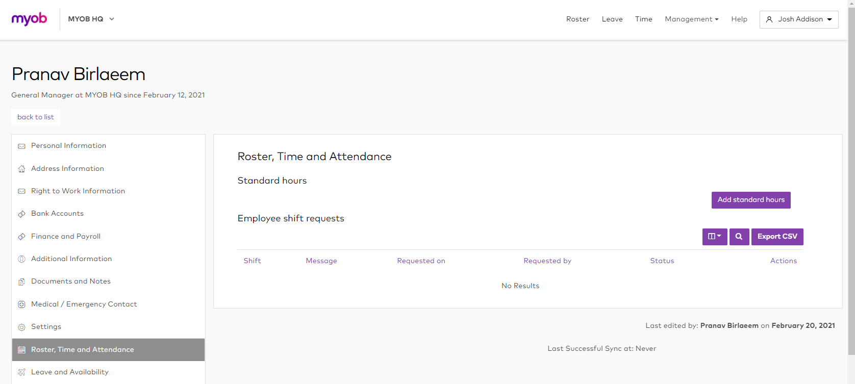Open Roster in the top navigation

coord(577,19)
